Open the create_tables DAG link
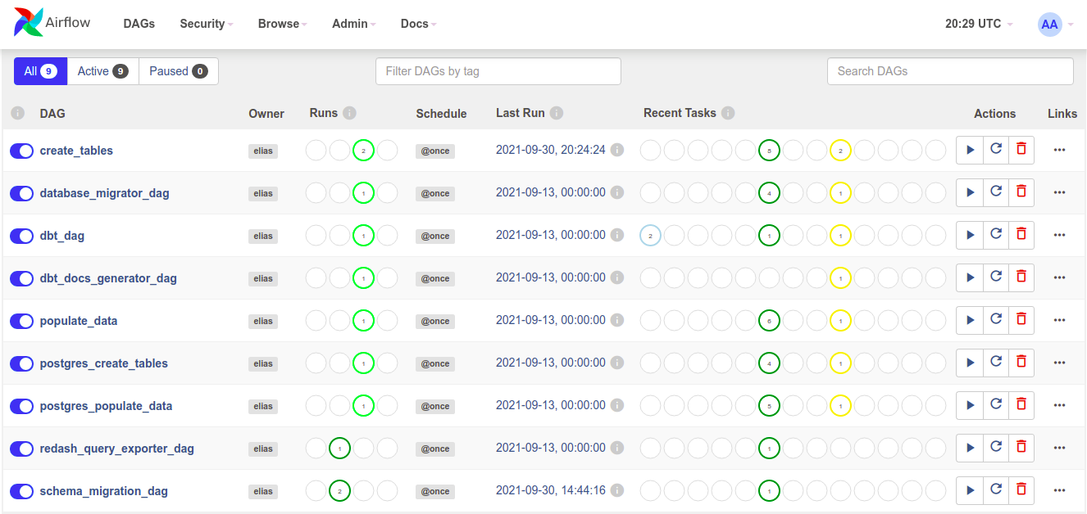1087x514 pixels. tap(76, 151)
